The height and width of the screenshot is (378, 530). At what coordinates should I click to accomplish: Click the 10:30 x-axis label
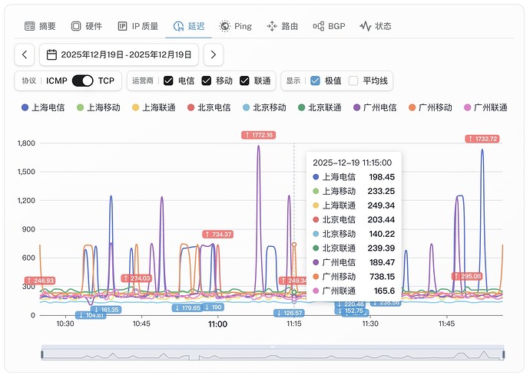coord(65,324)
